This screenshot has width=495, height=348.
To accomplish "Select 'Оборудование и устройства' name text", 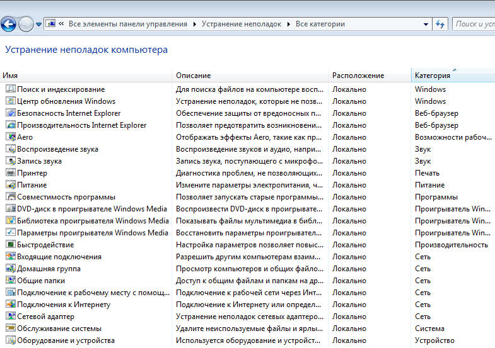I will click(x=66, y=340).
